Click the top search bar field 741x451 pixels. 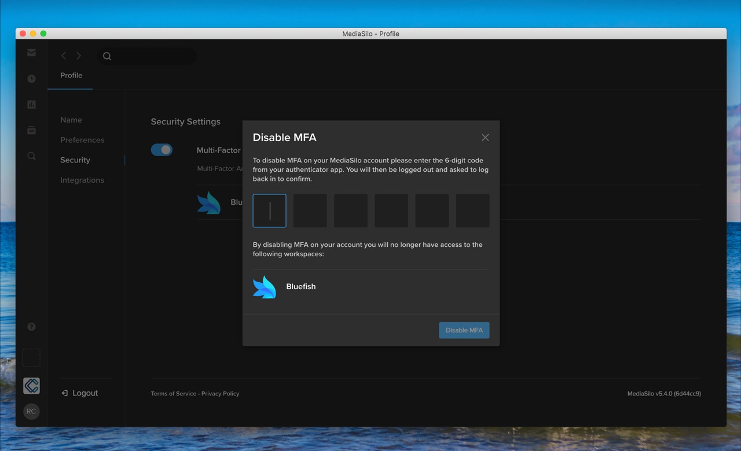tap(146, 56)
